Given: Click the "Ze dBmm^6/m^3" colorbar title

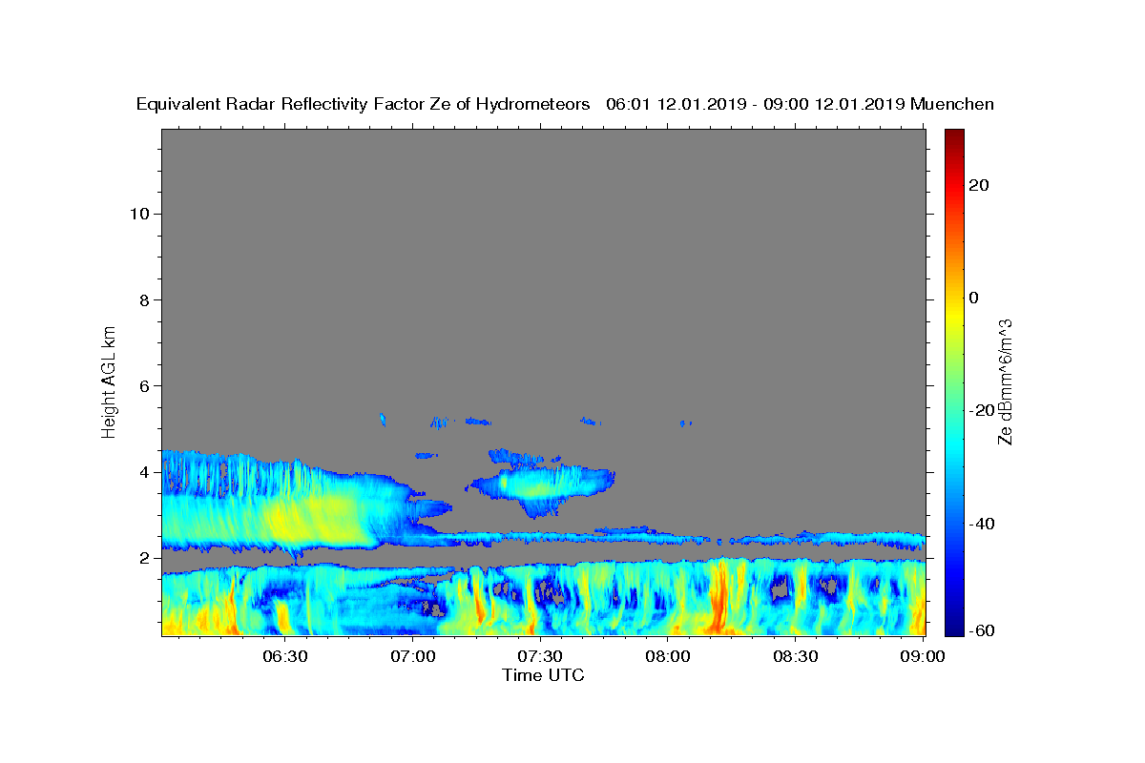Looking at the screenshot, I should coord(1005,381).
